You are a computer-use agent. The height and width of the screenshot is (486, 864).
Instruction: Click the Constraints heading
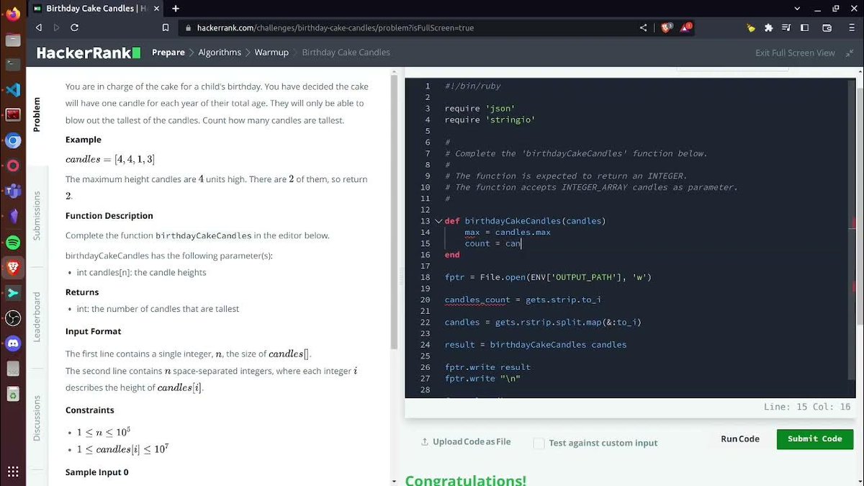tap(90, 410)
